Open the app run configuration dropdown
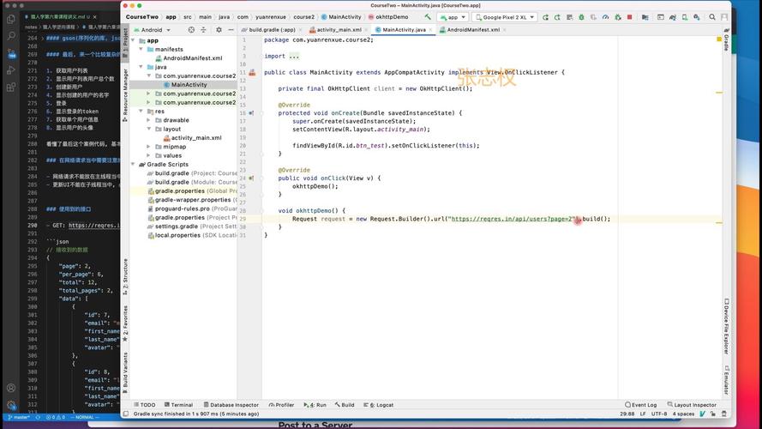 point(453,17)
